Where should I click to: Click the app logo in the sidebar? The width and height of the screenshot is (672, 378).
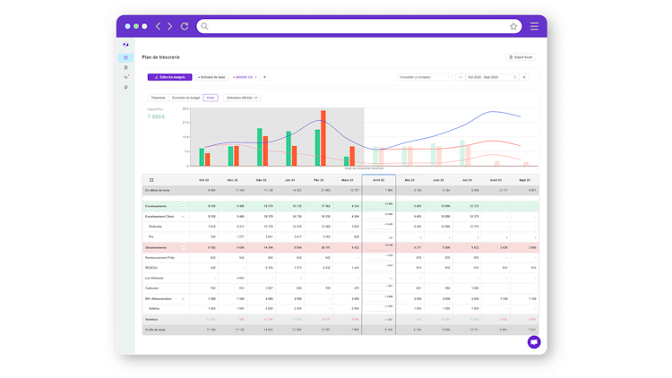125,45
